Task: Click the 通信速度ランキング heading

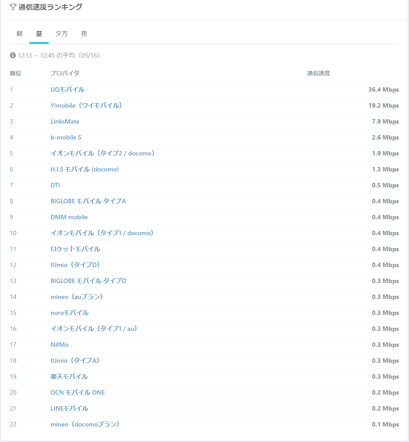Action: (x=51, y=7)
